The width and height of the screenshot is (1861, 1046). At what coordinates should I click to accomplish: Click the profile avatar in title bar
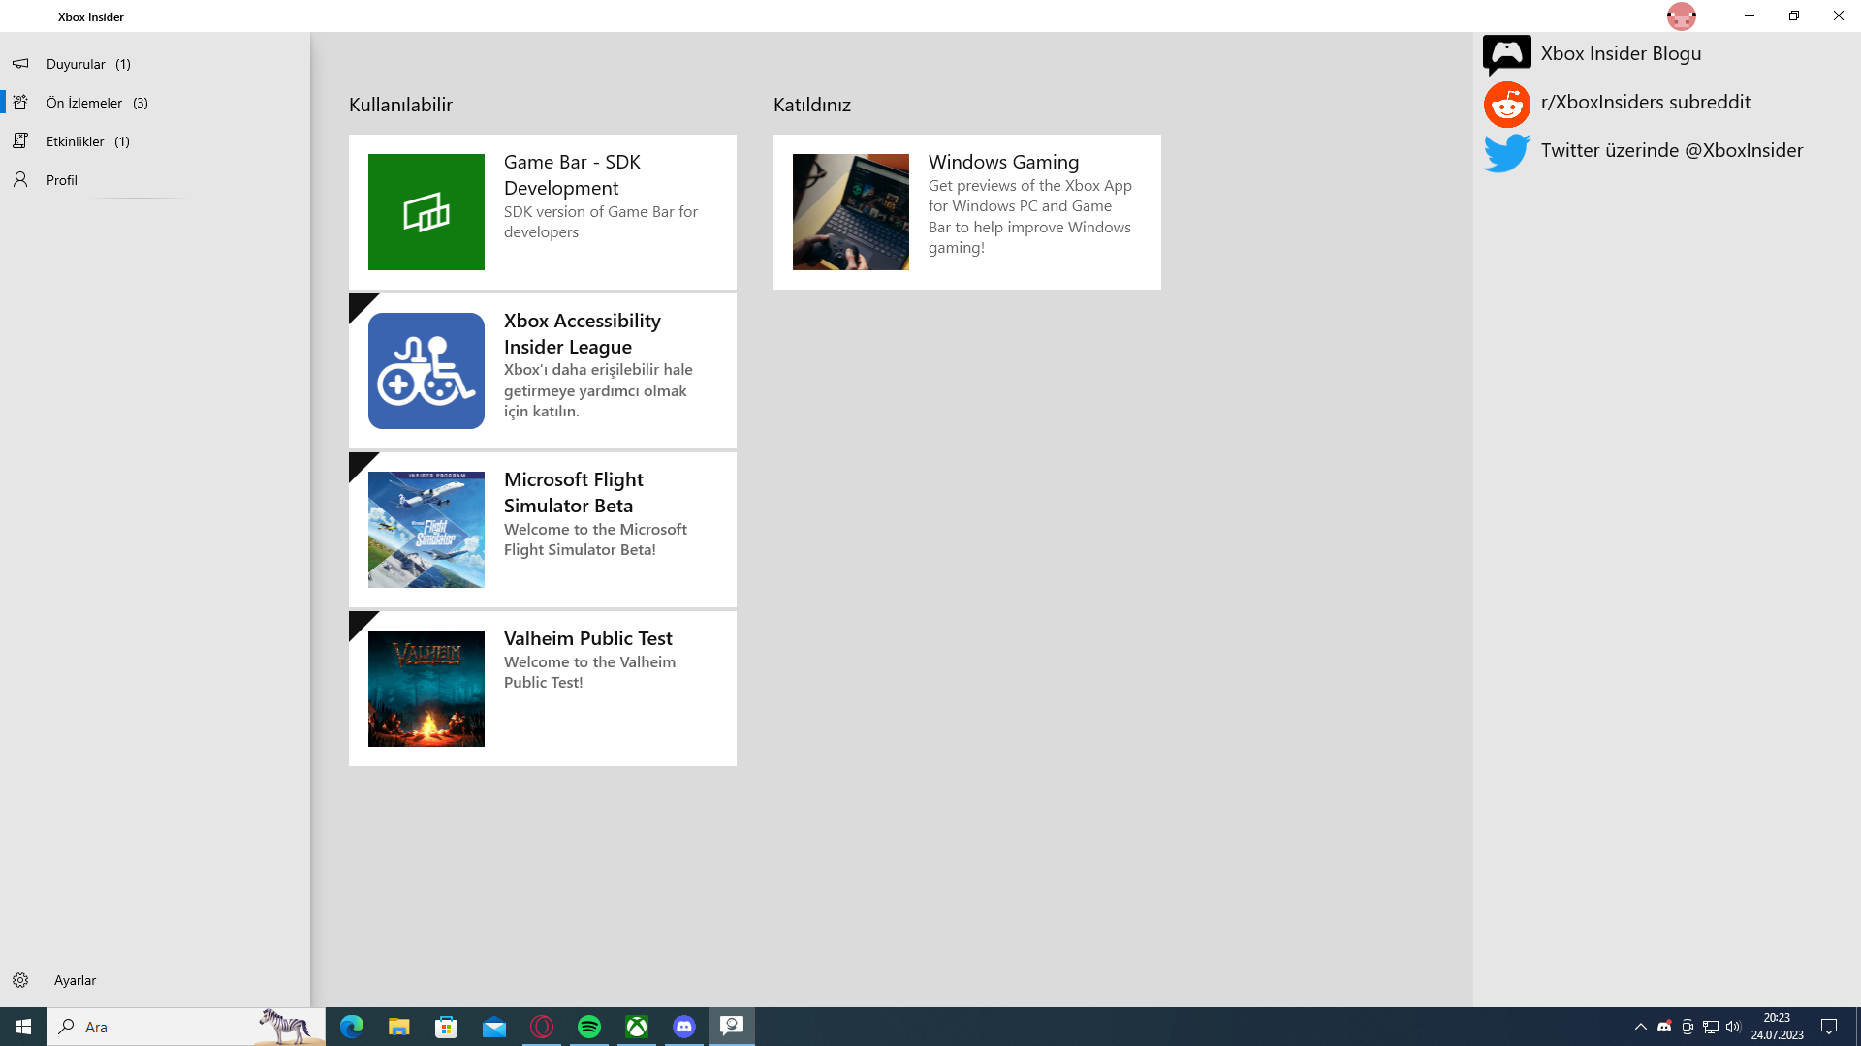[x=1681, y=16]
